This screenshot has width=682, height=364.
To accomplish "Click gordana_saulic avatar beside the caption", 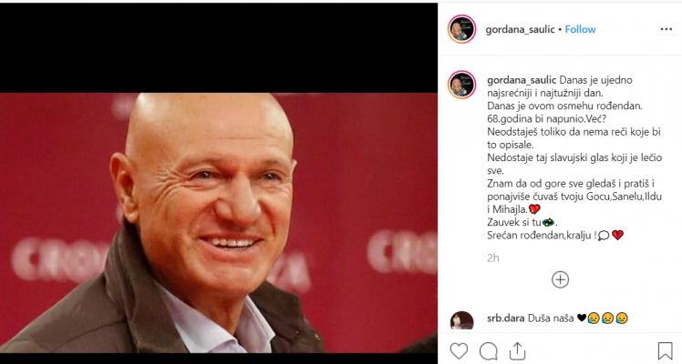I will [462, 85].
